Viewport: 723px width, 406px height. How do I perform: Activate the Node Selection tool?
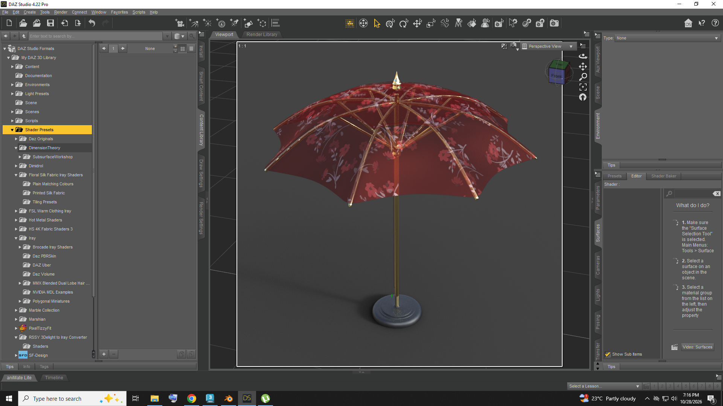(377, 23)
